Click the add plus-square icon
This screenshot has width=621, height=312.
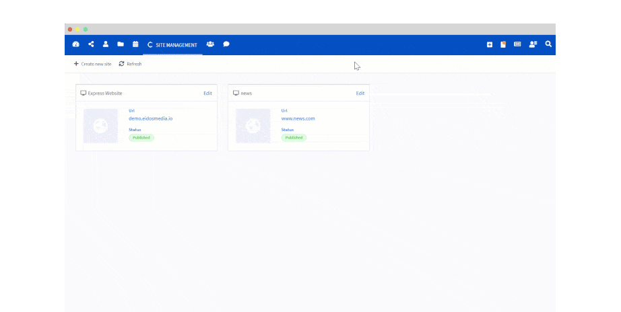tap(490, 44)
